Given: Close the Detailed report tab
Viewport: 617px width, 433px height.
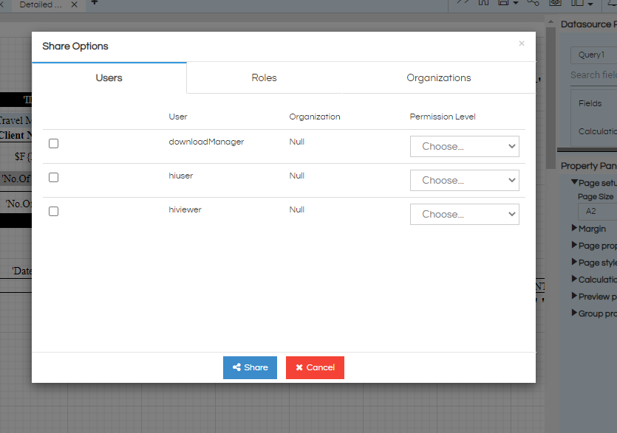Looking at the screenshot, I should click(x=74, y=4).
